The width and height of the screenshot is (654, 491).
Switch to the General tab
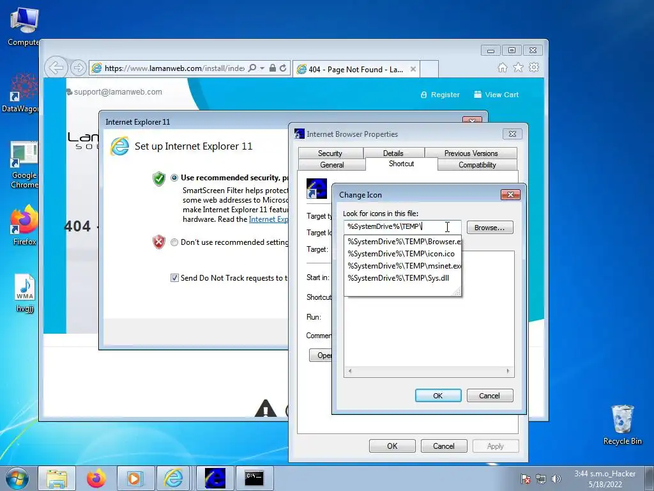(x=332, y=165)
